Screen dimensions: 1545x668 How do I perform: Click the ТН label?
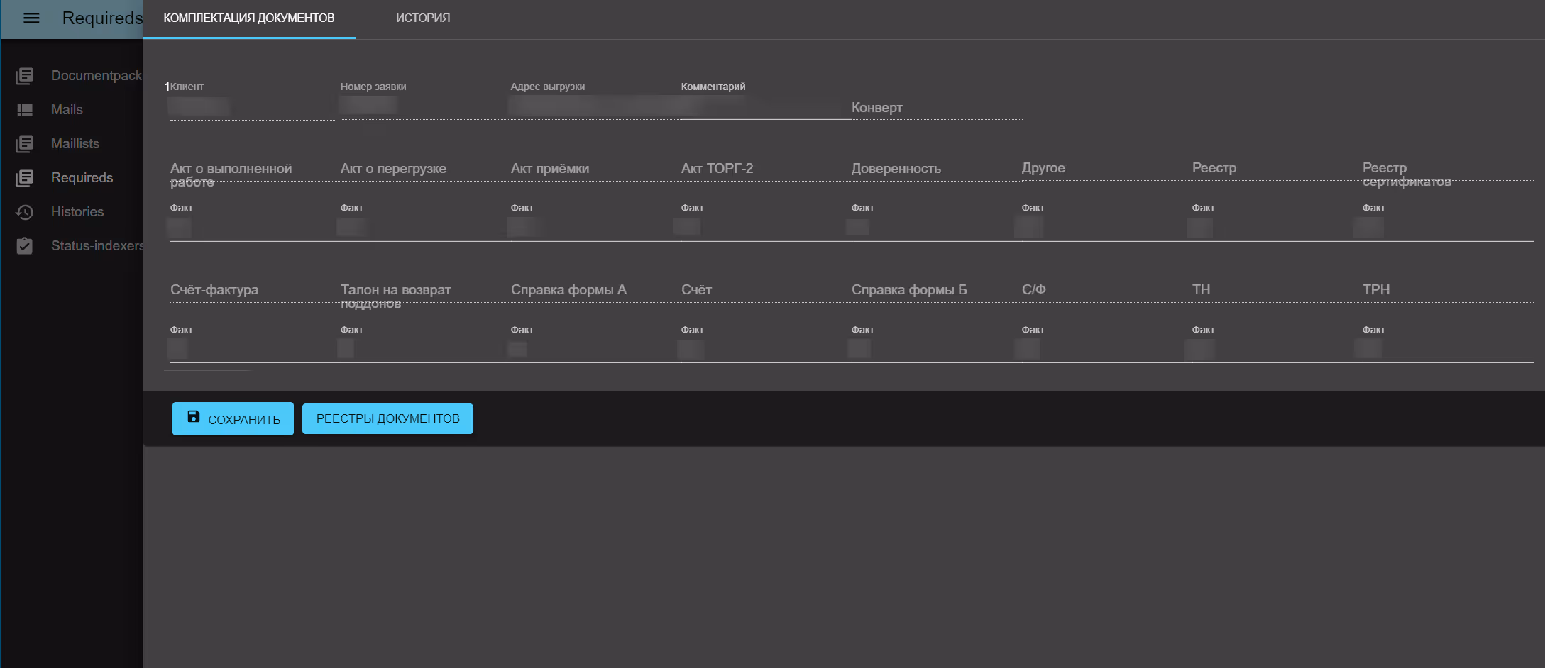point(1202,289)
